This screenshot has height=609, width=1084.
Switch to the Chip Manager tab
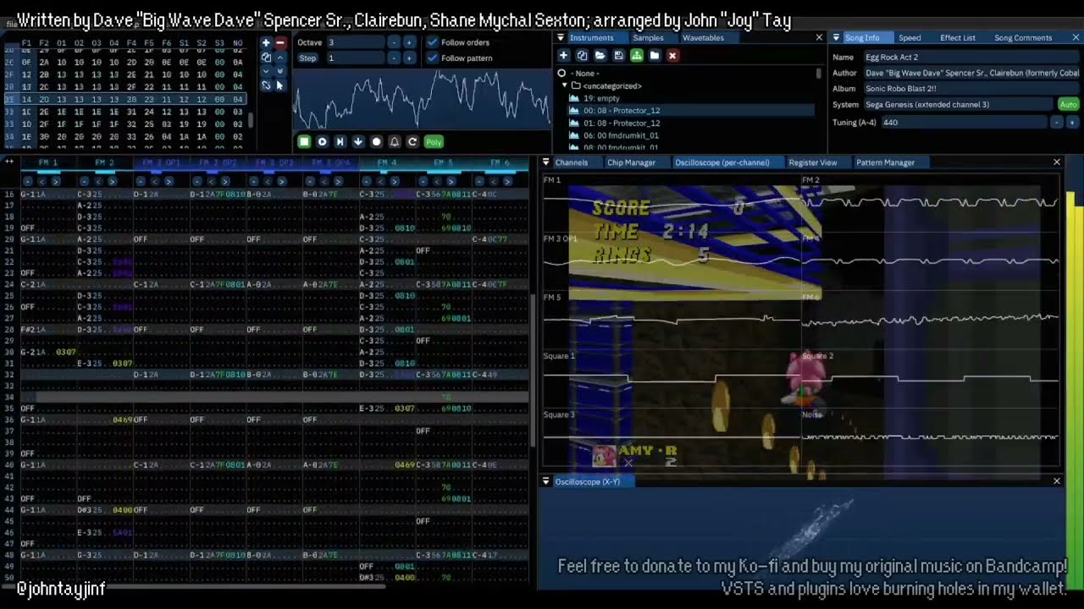[x=631, y=162]
